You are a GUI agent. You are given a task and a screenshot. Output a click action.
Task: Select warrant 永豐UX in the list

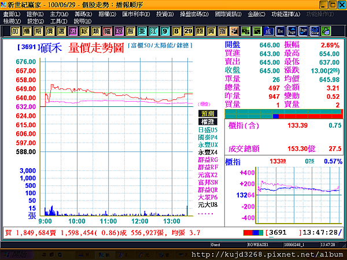click(x=208, y=145)
